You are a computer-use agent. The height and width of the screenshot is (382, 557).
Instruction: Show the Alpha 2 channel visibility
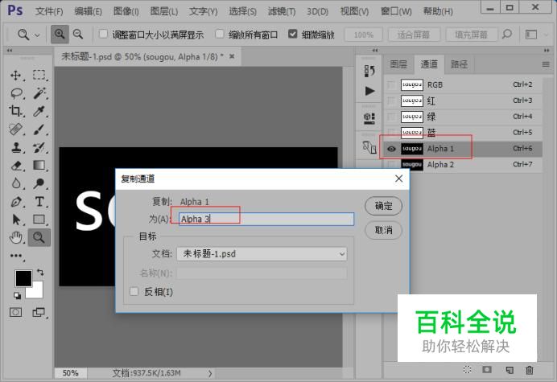[x=391, y=165]
